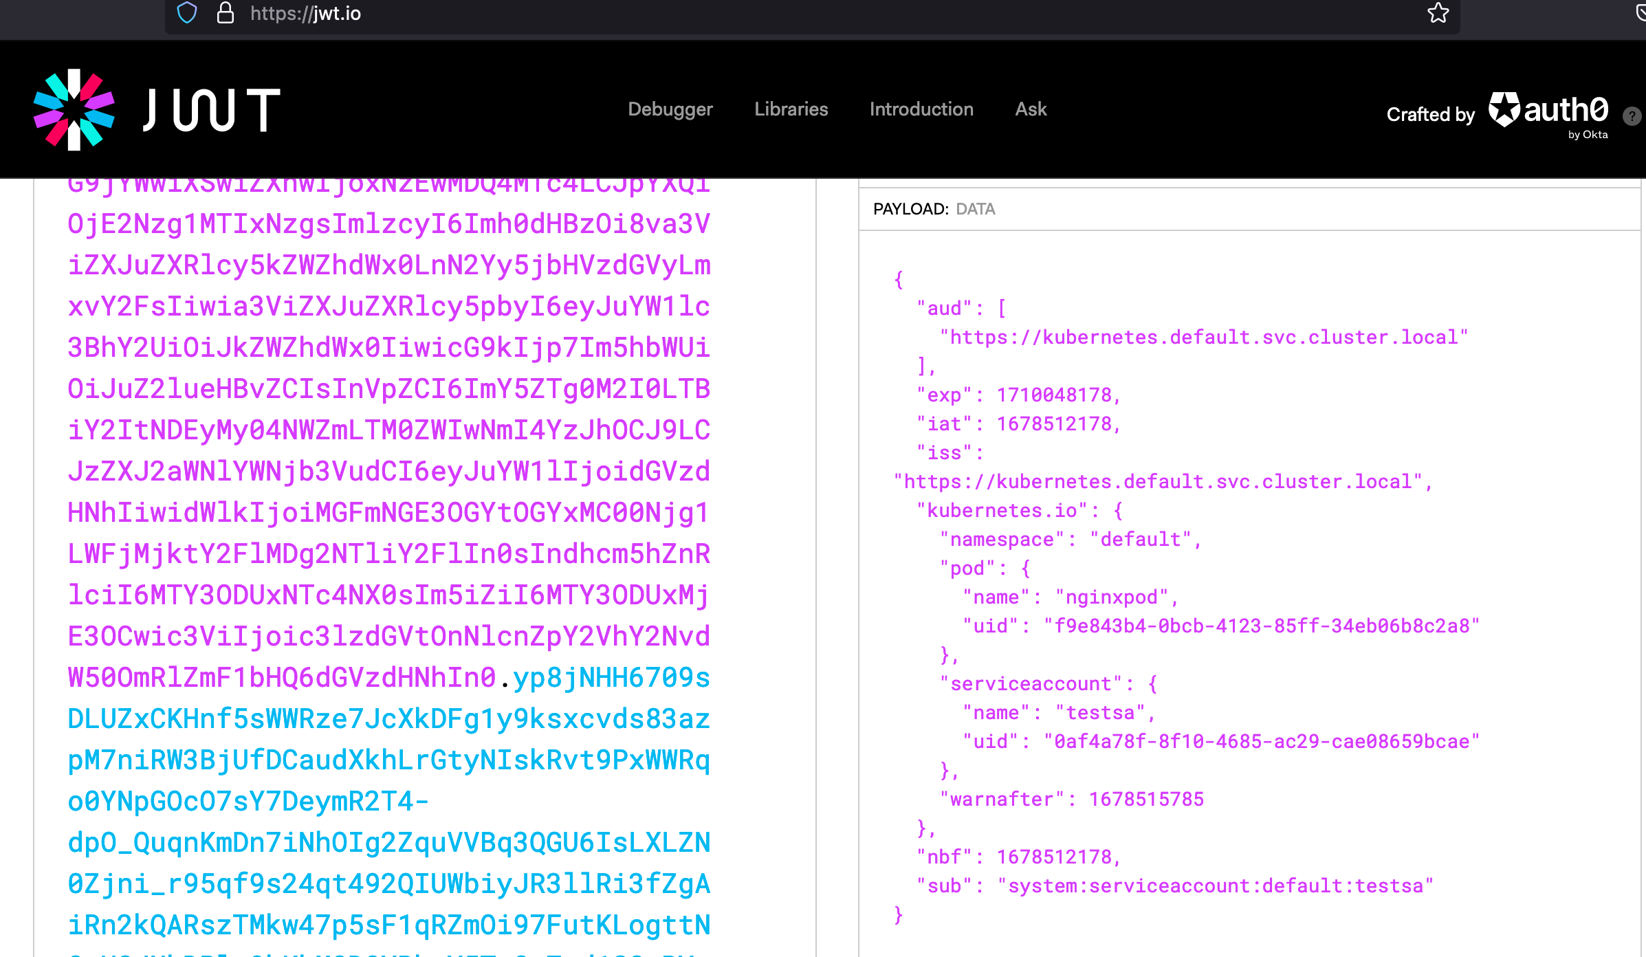Click the "sub" value in decoded payload
The height and width of the screenshot is (957, 1646).
tap(1215, 885)
